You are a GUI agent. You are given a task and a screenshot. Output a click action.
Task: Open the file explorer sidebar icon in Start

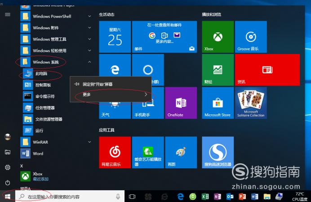[8, 152]
